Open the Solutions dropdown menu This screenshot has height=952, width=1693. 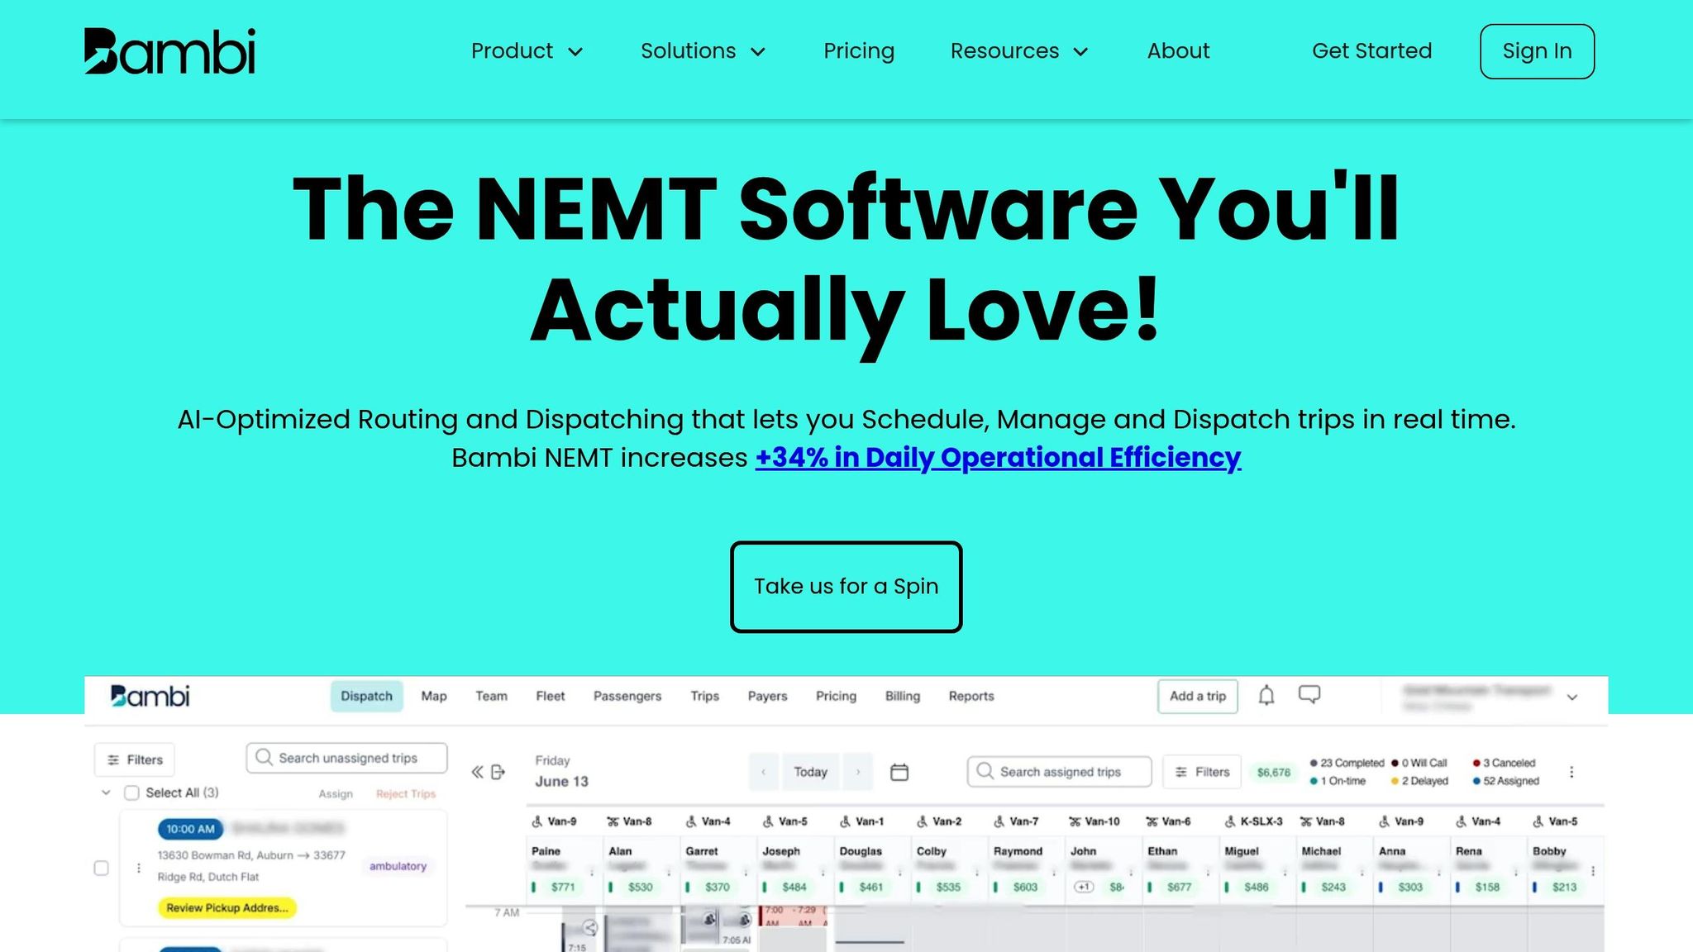[703, 51]
